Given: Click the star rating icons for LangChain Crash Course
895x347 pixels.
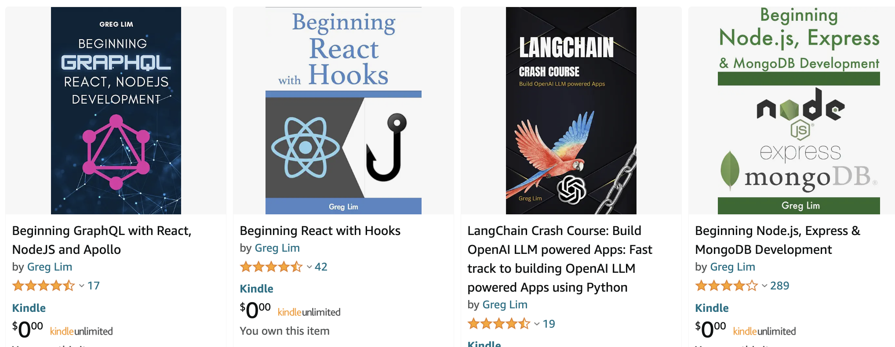Looking at the screenshot, I should (499, 324).
